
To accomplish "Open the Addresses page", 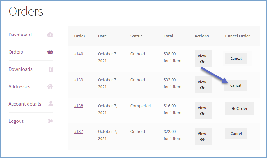I will (20, 87).
